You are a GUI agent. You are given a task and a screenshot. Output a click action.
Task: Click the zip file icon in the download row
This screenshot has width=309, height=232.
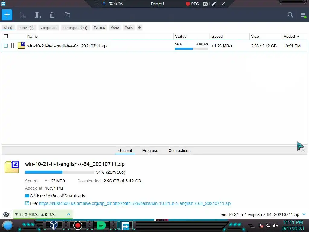coord(21,46)
